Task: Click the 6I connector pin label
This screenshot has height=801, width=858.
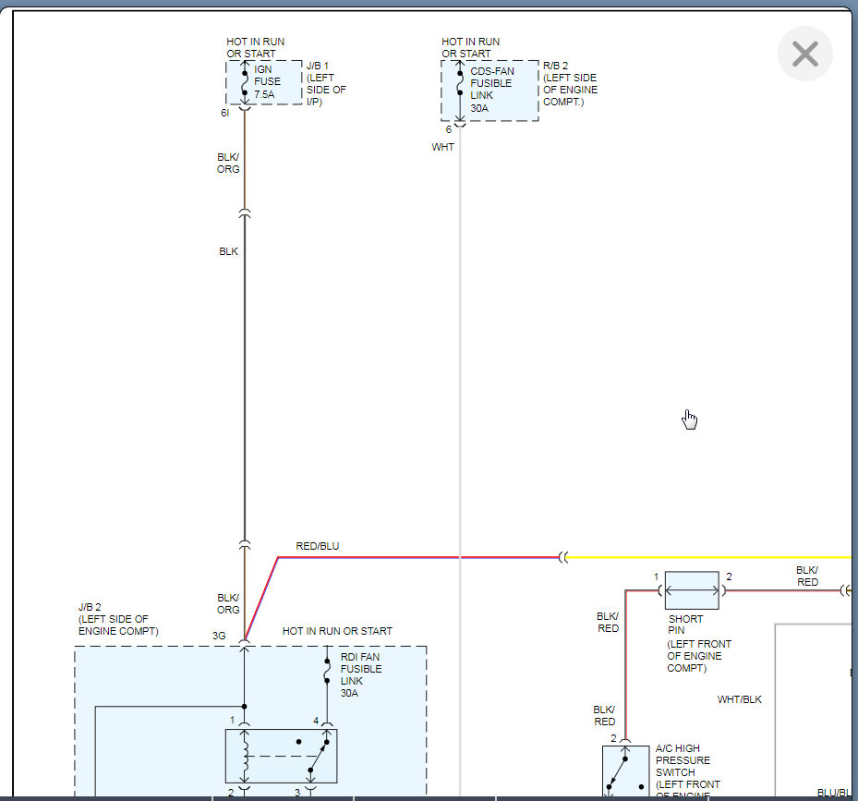Action: pos(225,113)
